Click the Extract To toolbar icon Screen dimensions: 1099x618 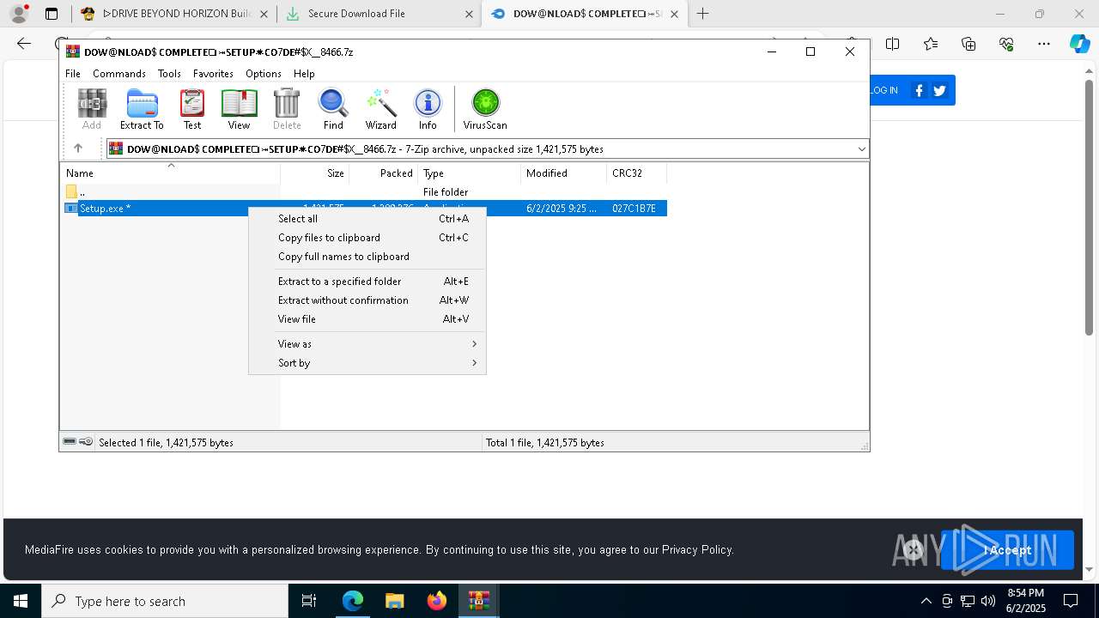(x=142, y=109)
